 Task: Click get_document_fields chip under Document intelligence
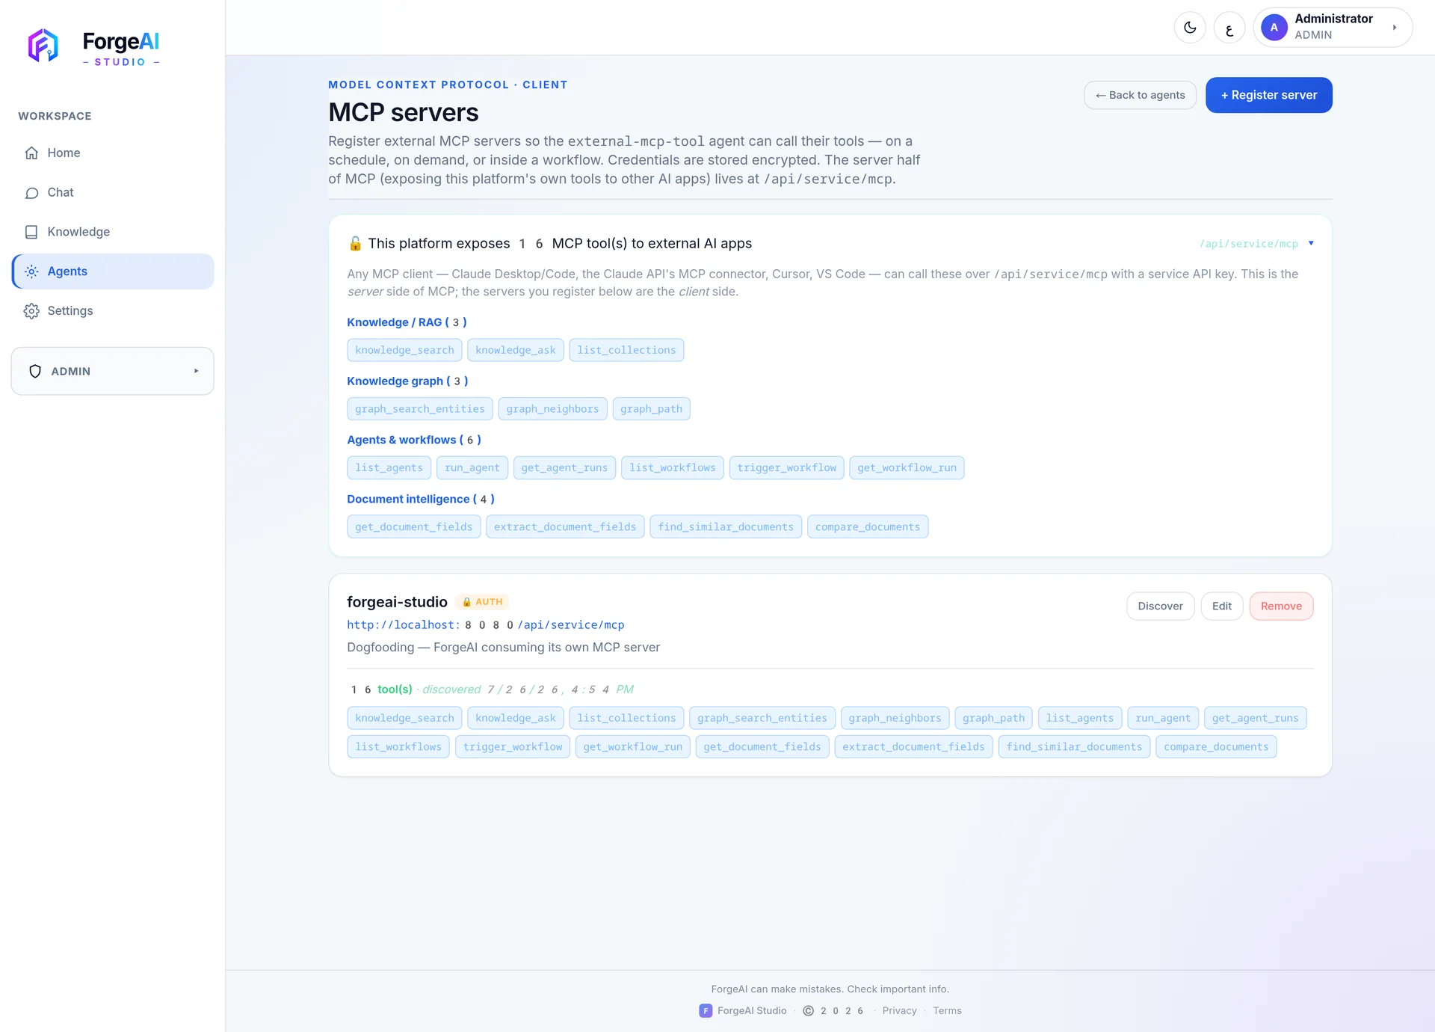coord(414,527)
